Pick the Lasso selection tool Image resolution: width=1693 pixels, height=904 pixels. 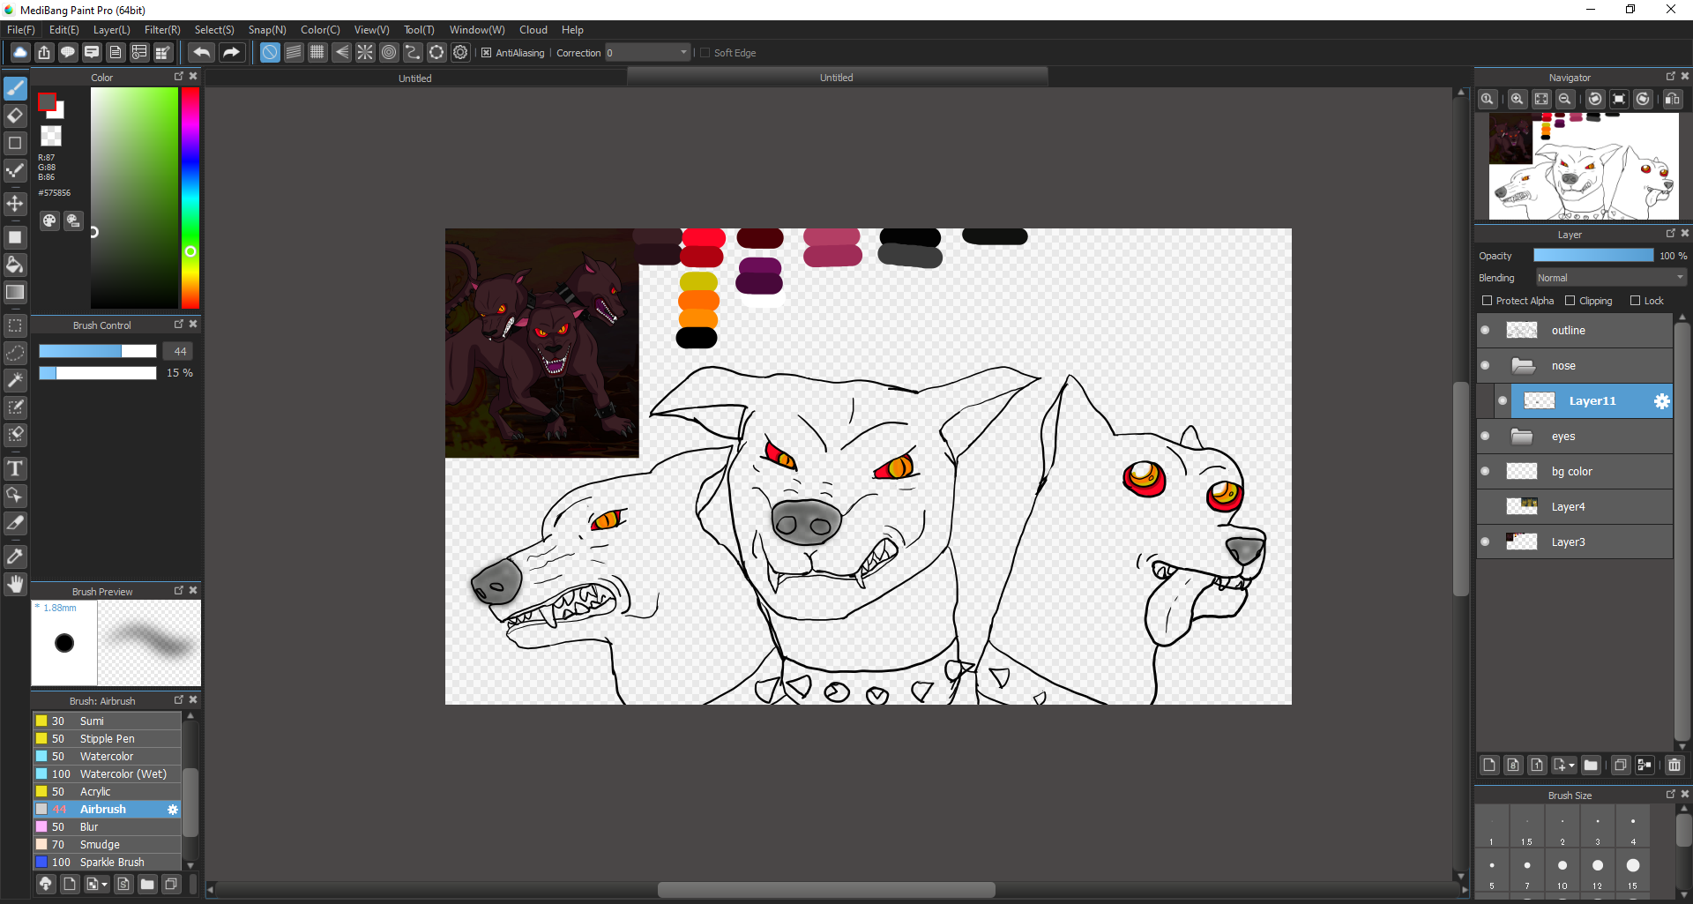[15, 353]
